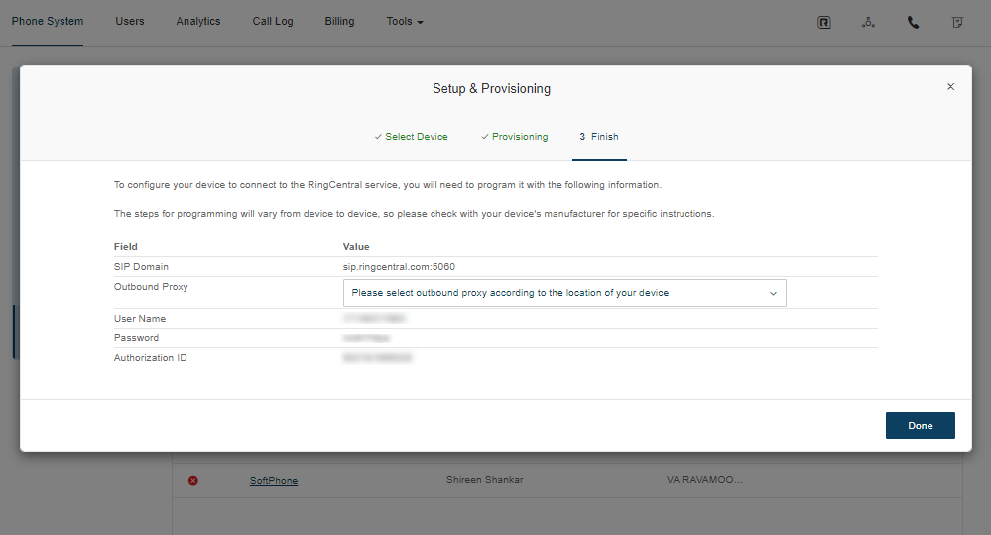Click the phone handset icon in header
The height and width of the screenshot is (535, 991).
[x=913, y=22]
